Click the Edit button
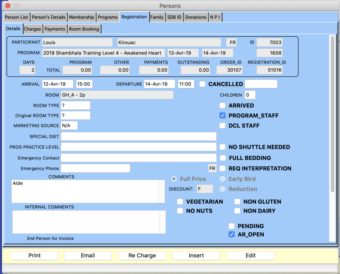 (x=250, y=255)
